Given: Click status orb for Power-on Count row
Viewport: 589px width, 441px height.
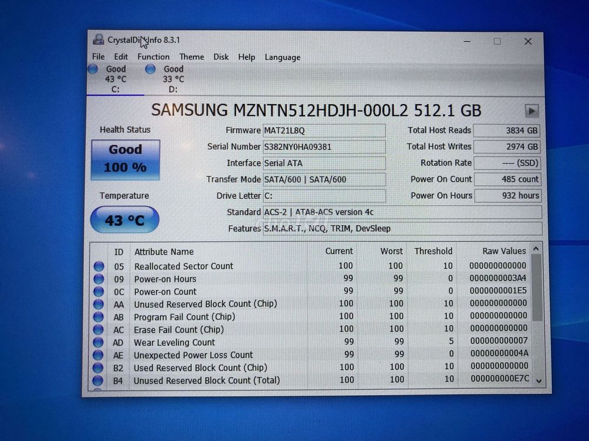Looking at the screenshot, I should (99, 292).
